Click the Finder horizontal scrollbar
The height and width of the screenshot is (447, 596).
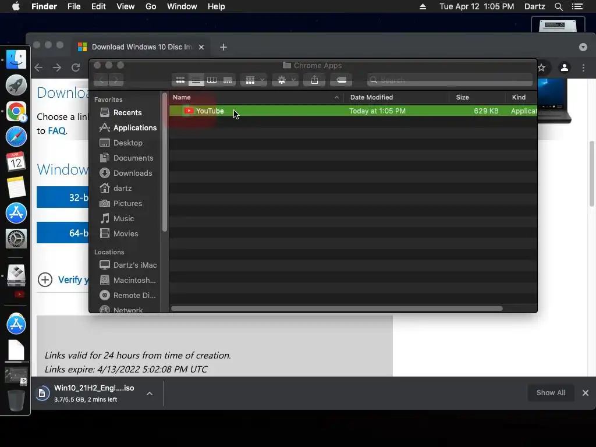click(337, 308)
